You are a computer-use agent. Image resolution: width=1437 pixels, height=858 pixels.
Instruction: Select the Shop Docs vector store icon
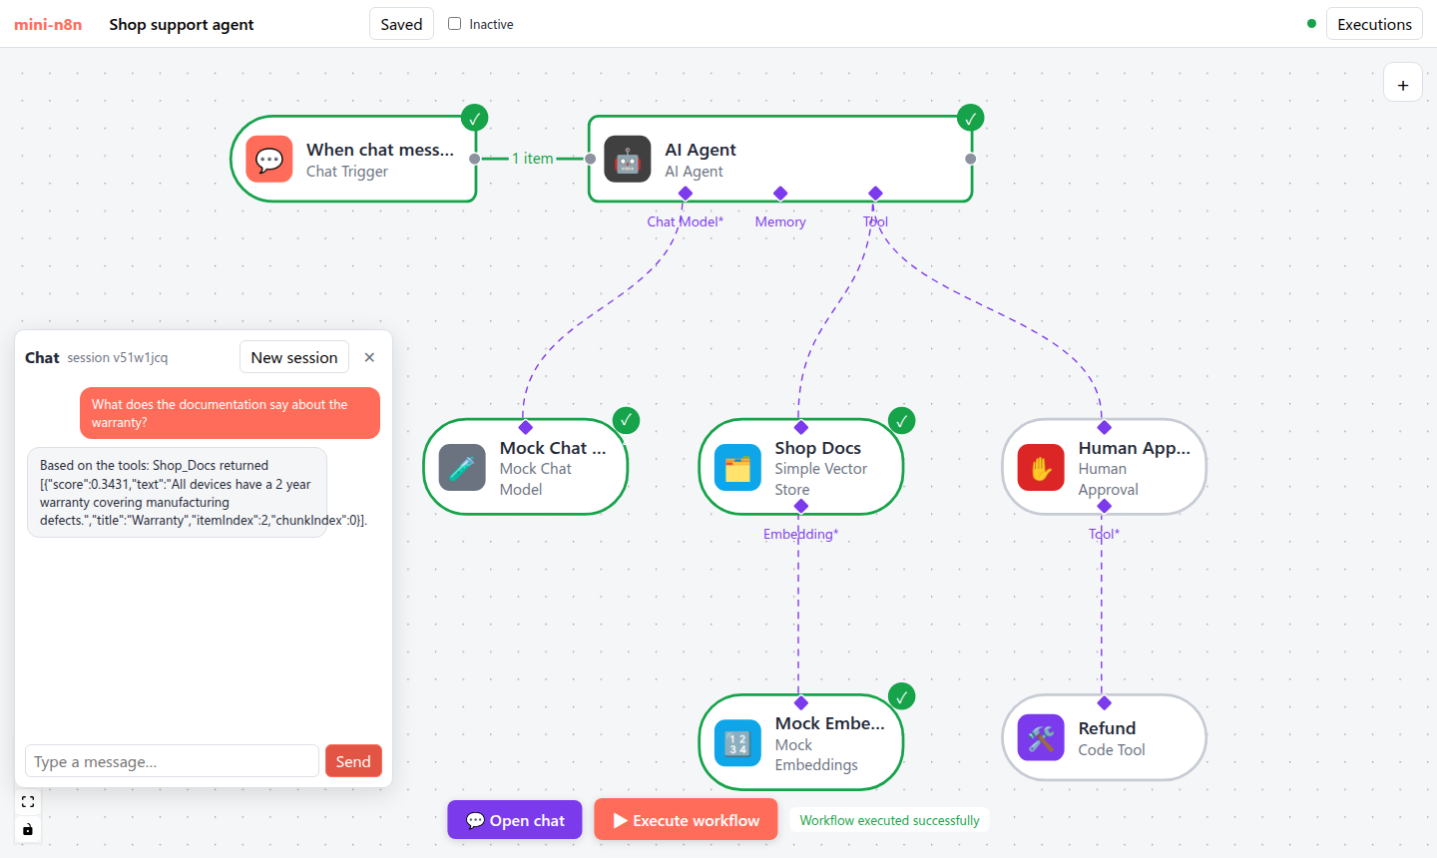737,468
